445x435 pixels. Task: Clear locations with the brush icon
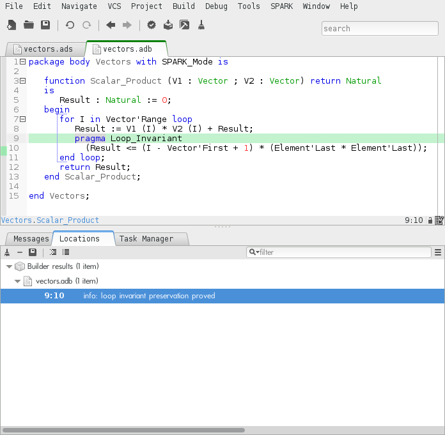(7, 252)
